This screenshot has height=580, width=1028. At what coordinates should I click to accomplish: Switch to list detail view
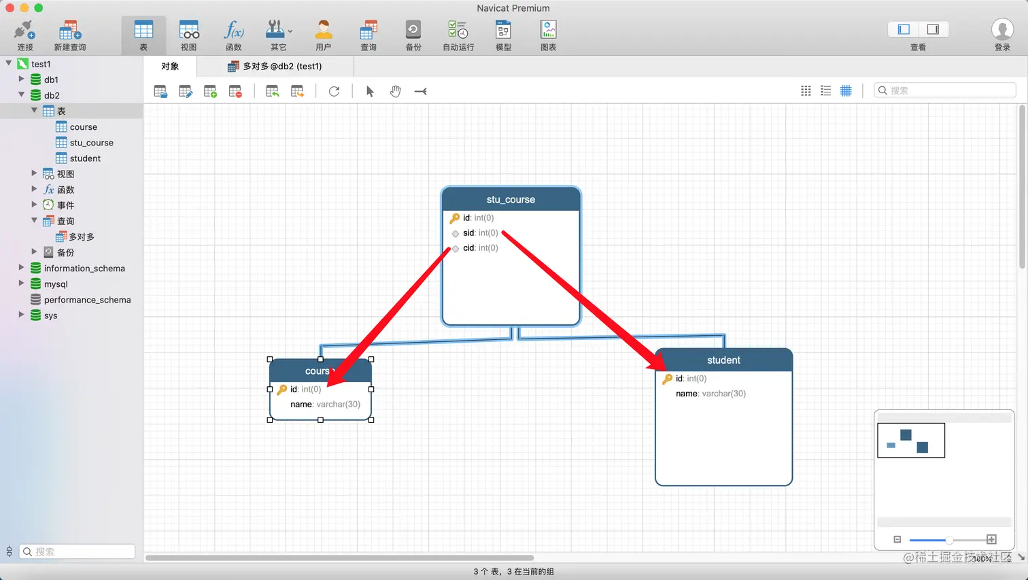[x=826, y=90]
